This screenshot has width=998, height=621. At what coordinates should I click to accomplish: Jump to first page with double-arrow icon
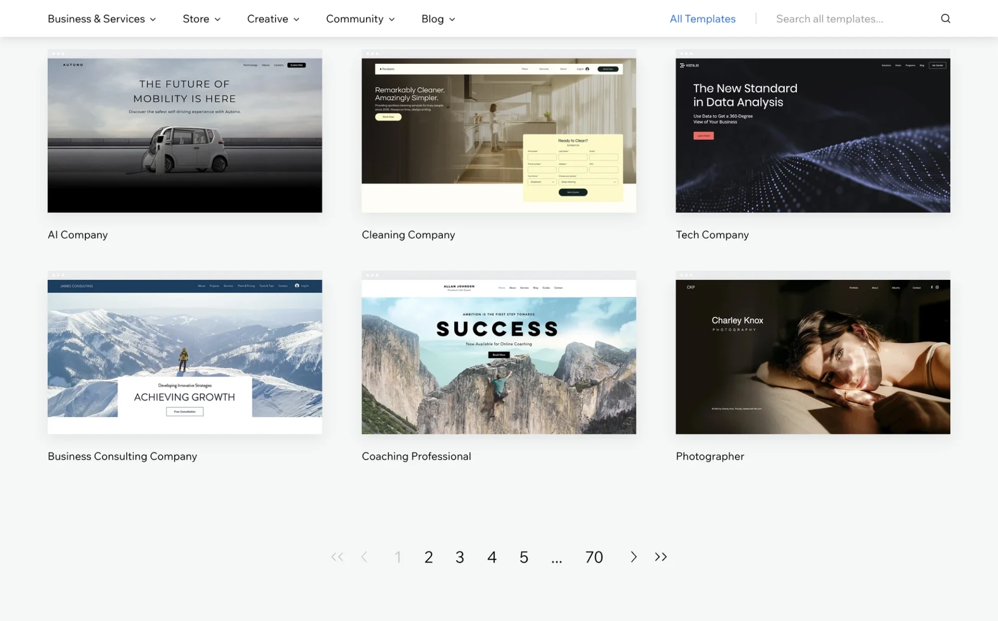pos(337,557)
